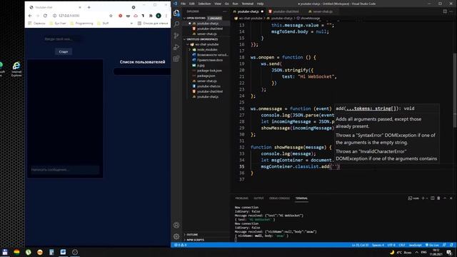Switch to the Debug Console panel tab

click(279, 198)
